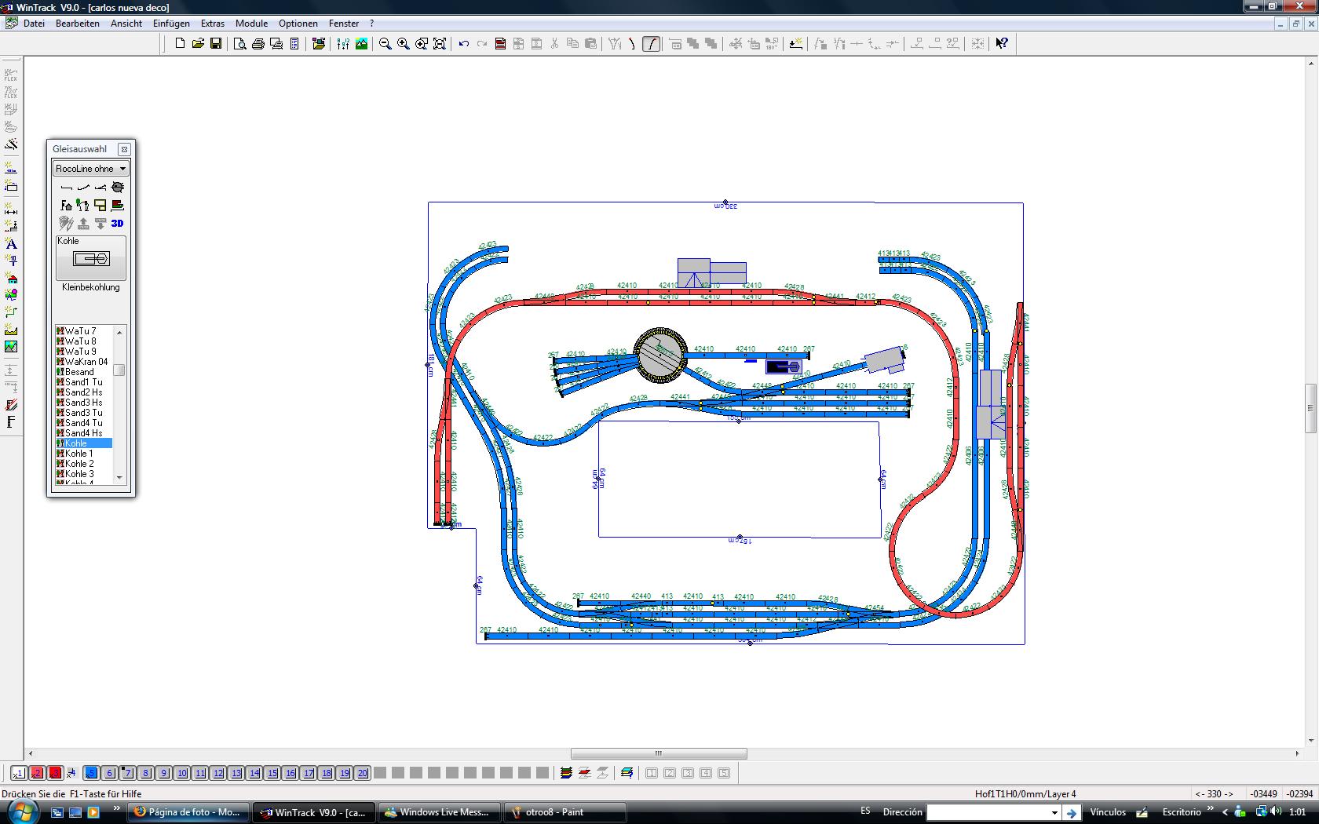
Task: Toggle red layer 2 button
Action: (x=37, y=773)
